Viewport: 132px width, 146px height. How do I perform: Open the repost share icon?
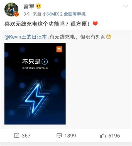click(x=17, y=135)
